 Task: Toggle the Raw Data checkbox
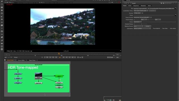162,28
